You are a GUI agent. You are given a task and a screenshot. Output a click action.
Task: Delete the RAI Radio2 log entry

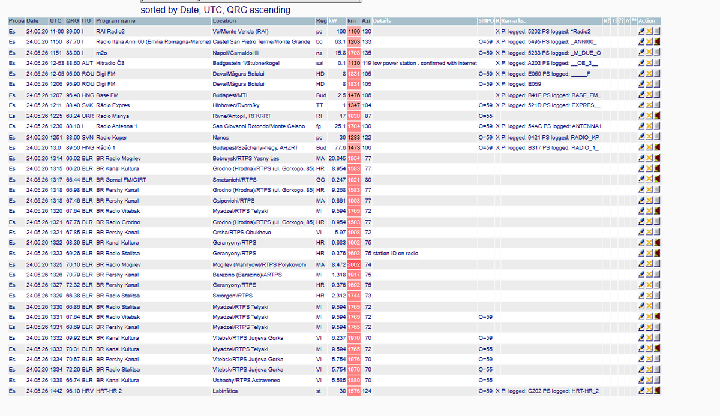point(649,31)
